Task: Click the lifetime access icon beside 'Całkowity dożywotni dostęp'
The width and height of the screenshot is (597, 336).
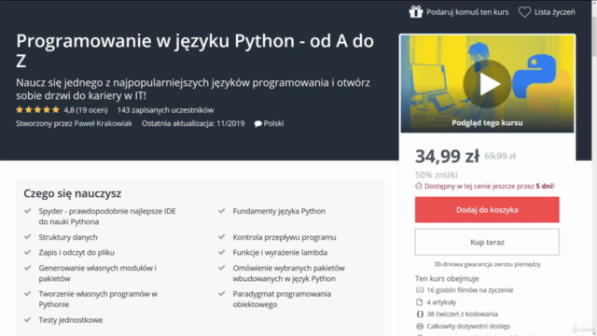Action: [419, 326]
